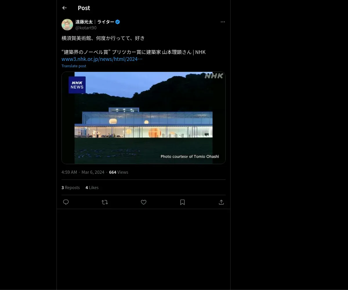Click the Post header title
This screenshot has width=348, height=290.
point(84,8)
